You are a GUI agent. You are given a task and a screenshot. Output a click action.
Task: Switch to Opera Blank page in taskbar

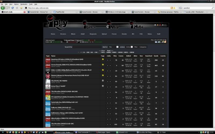point(104,132)
